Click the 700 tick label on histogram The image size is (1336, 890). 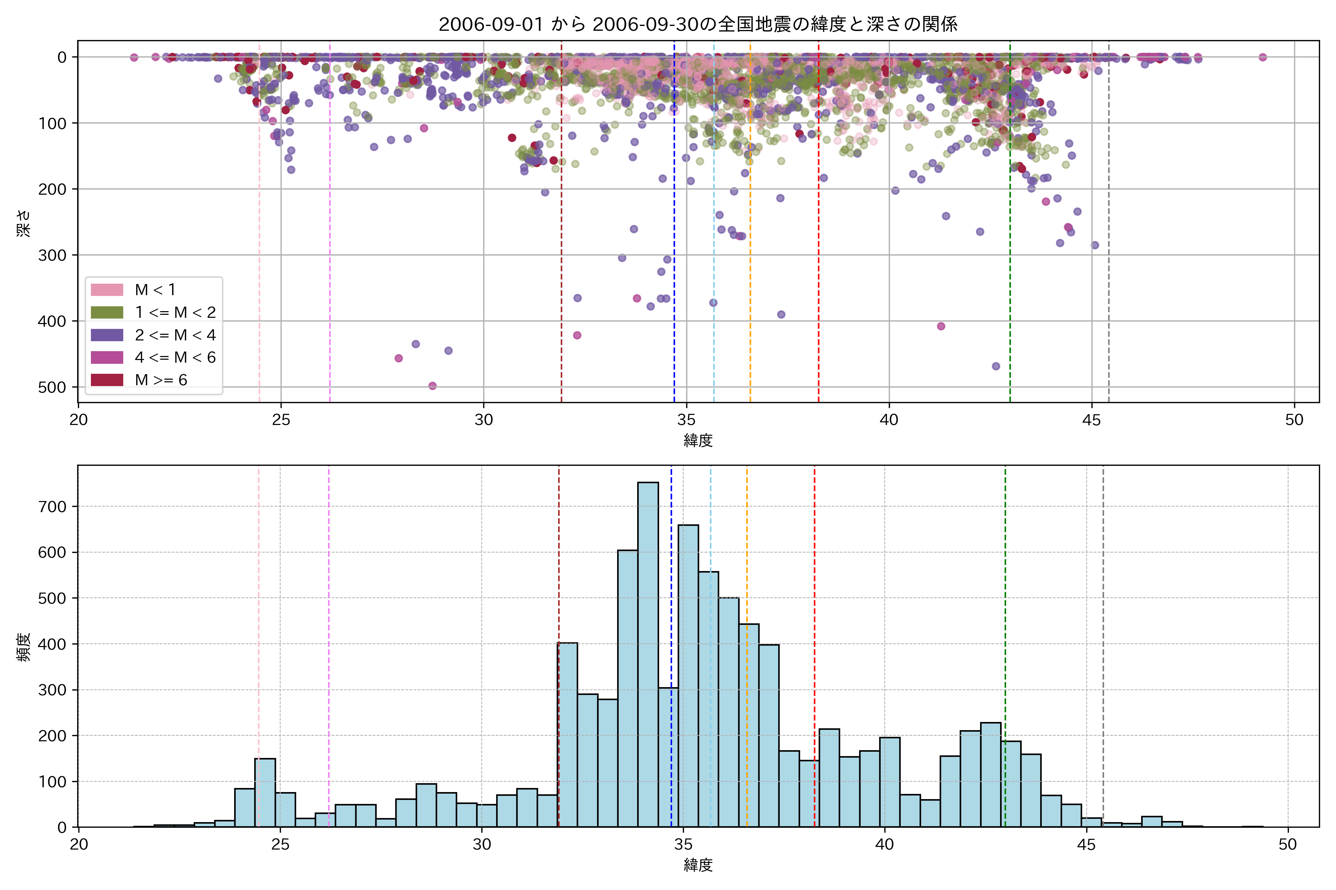(x=52, y=506)
